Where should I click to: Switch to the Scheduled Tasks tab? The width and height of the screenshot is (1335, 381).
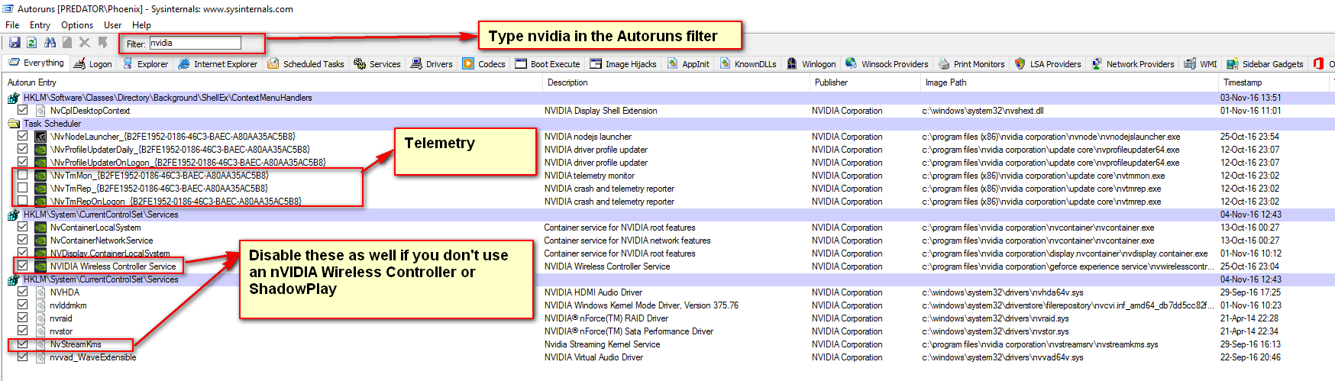(305, 64)
